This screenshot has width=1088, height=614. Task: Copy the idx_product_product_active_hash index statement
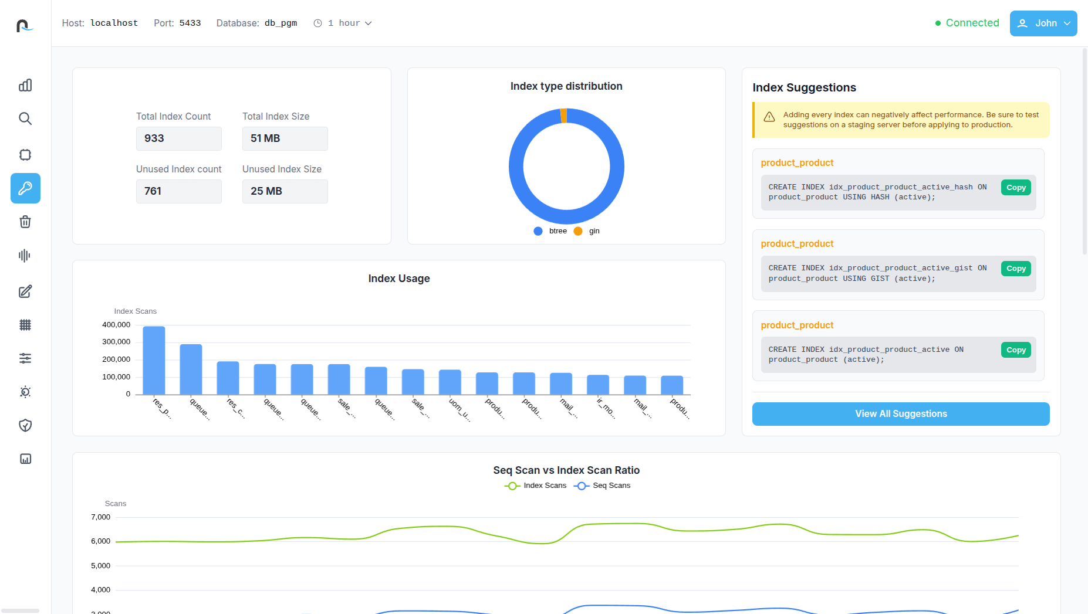(x=1016, y=188)
